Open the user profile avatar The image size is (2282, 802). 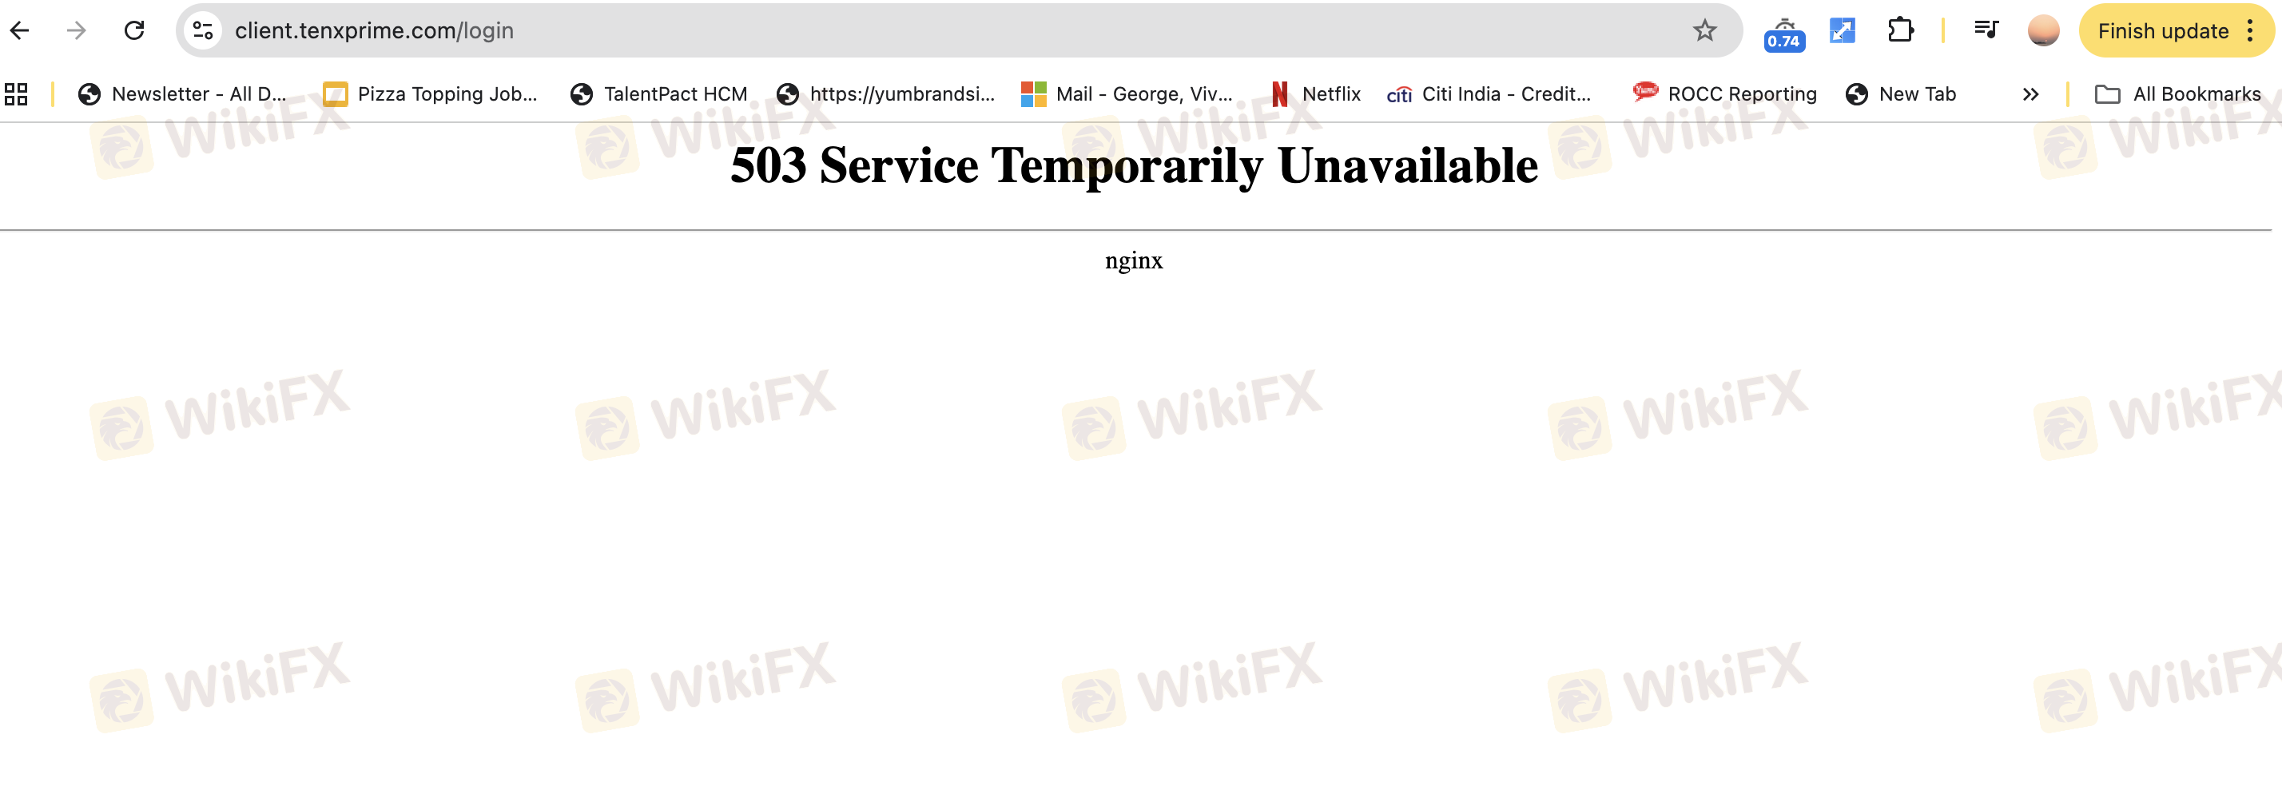[x=2043, y=31]
